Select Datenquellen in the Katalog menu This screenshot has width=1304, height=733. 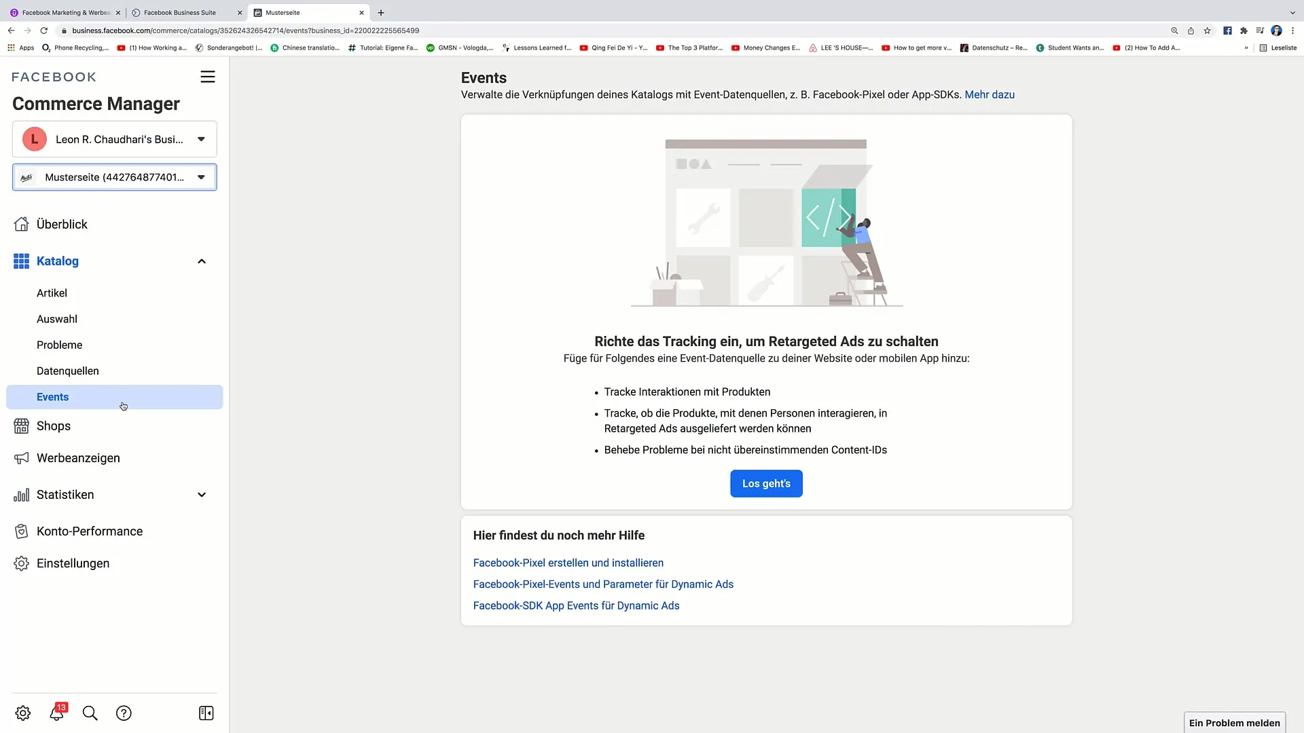pos(68,371)
